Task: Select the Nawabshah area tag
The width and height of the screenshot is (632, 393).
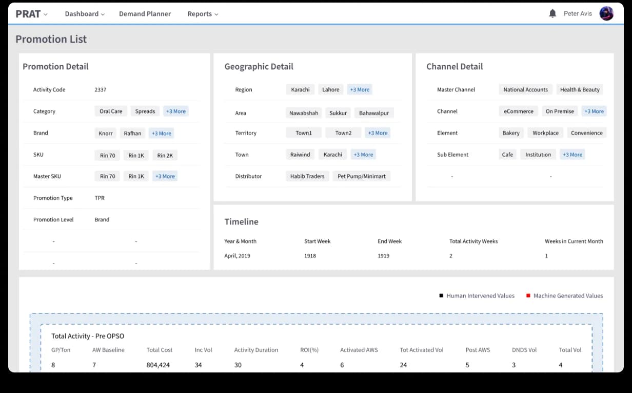Action: (x=304, y=113)
